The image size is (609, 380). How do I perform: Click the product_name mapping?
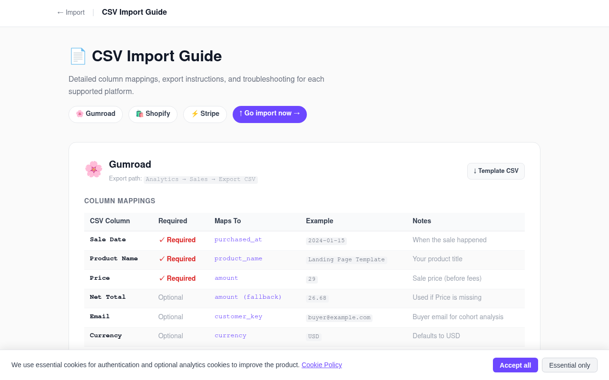tap(238, 259)
